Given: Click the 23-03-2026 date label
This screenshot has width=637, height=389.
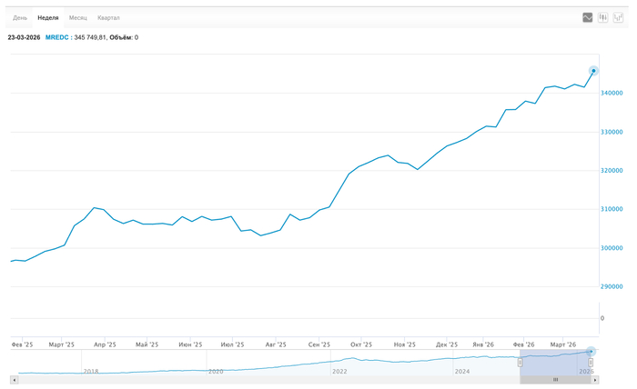Looking at the screenshot, I should point(24,37).
